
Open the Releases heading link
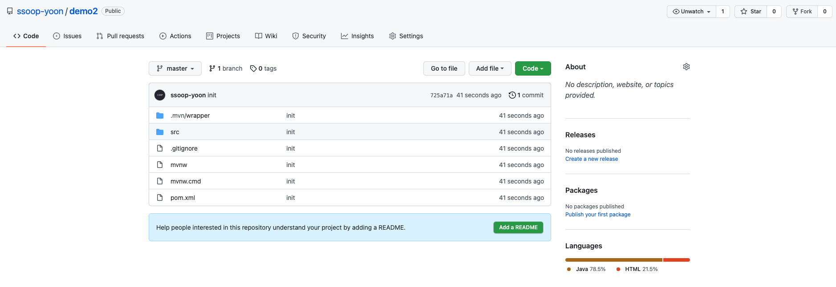click(580, 135)
